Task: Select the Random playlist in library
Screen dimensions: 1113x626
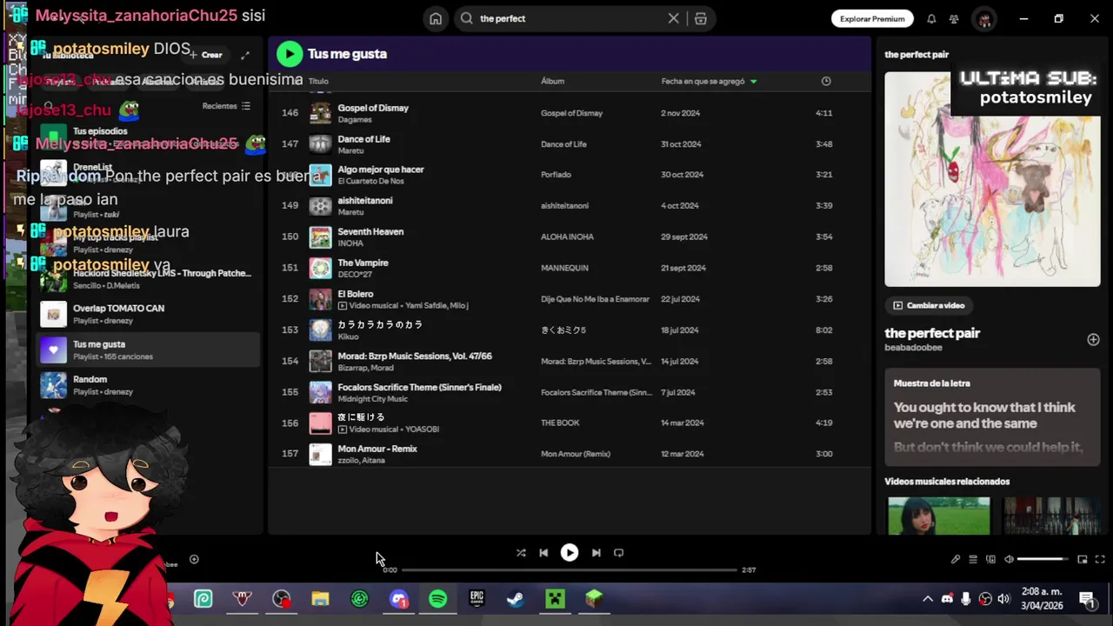Action: pos(148,385)
